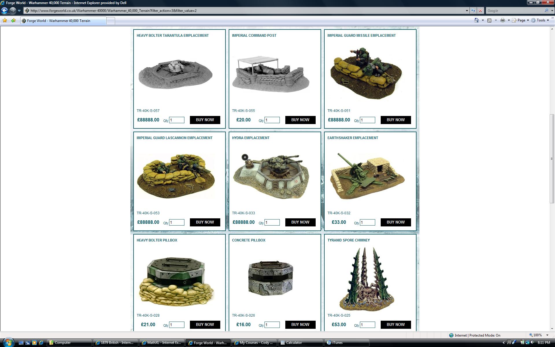This screenshot has height=347, width=555.
Task: Click the red Stop loading icon
Action: (480, 11)
